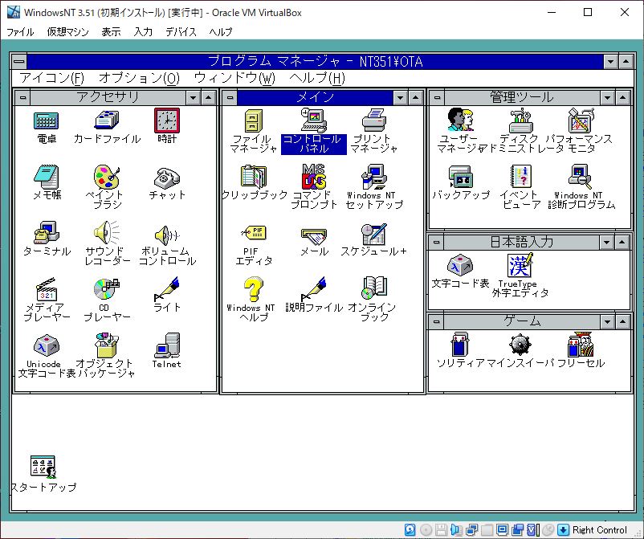Open the Telnet icon
644x539 pixels.
click(167, 346)
